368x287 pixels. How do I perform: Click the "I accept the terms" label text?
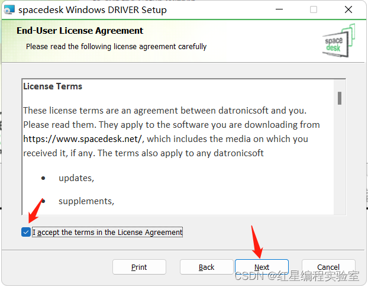(x=107, y=233)
